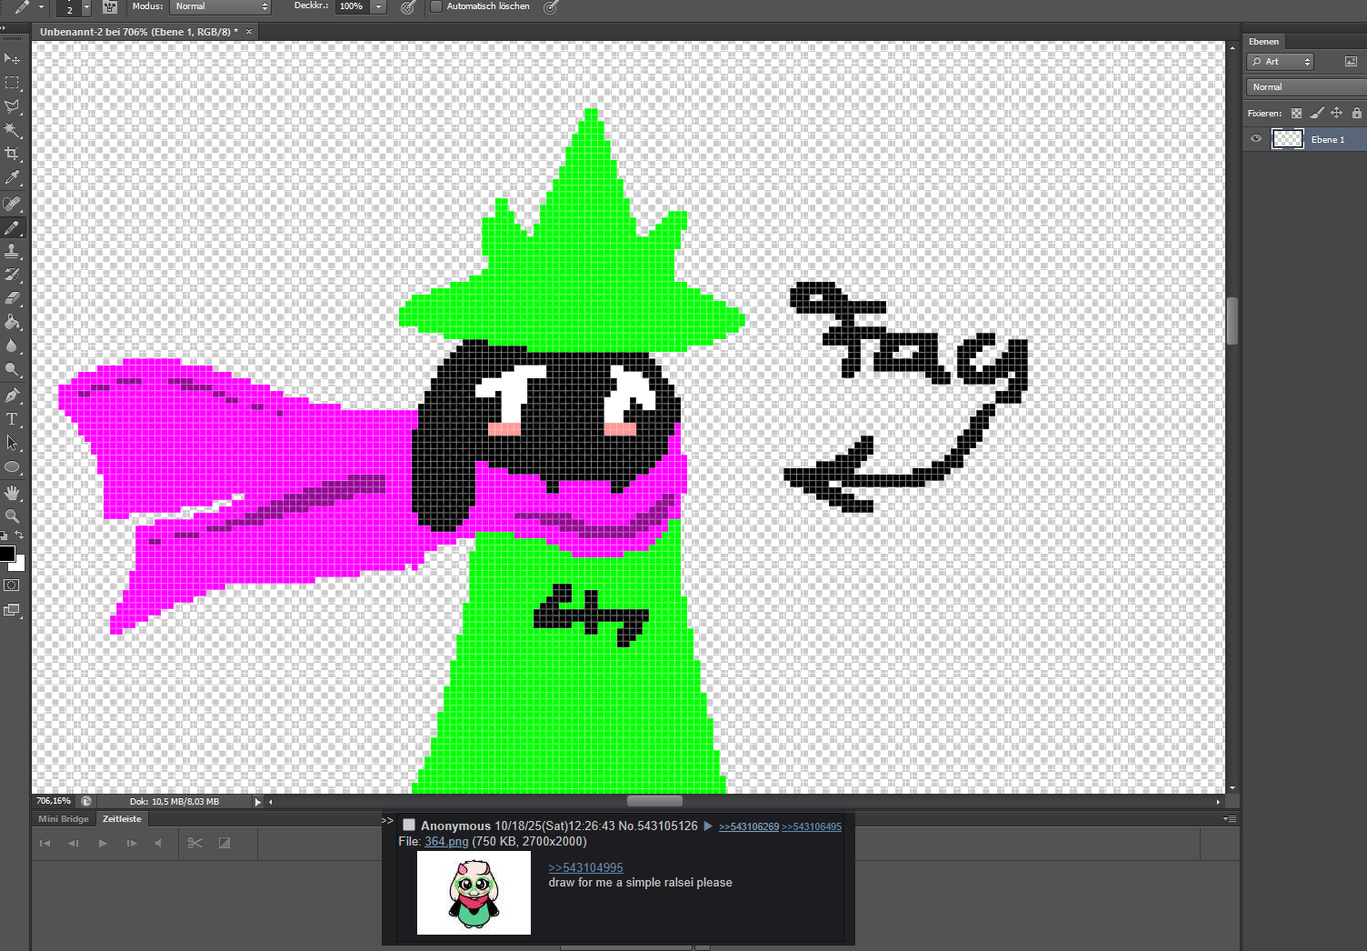Select the Pencil tool in the toolbox
This screenshot has width=1367, height=951.
click(x=12, y=227)
